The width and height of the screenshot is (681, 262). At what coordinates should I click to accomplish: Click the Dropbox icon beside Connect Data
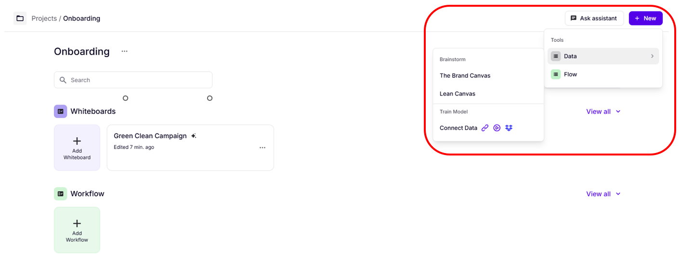point(509,128)
